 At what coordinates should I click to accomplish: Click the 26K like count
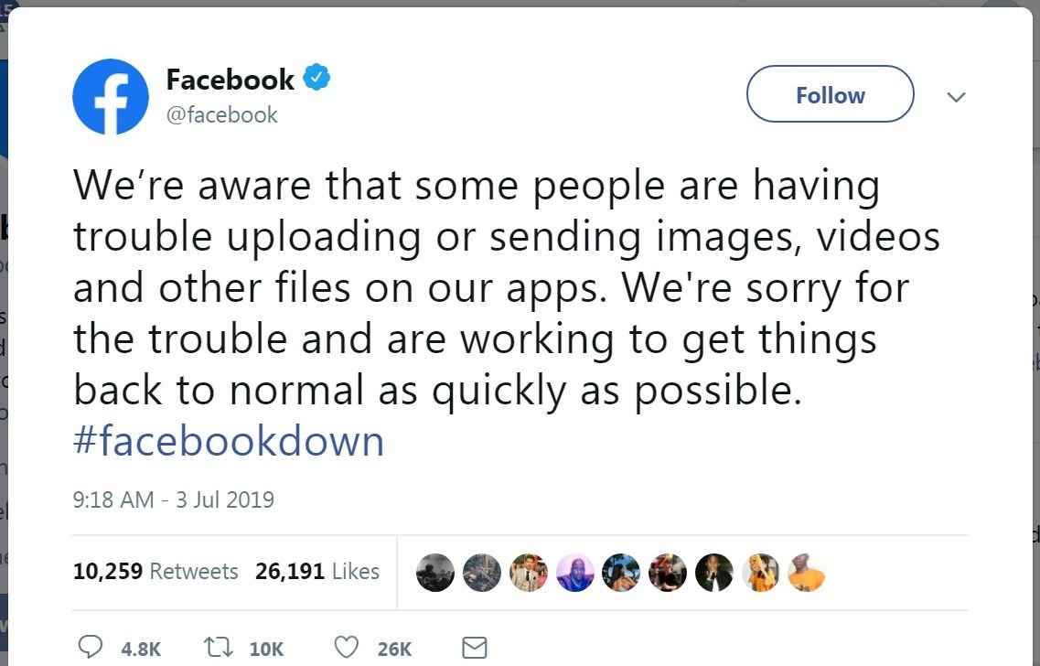pyautogui.click(x=394, y=649)
